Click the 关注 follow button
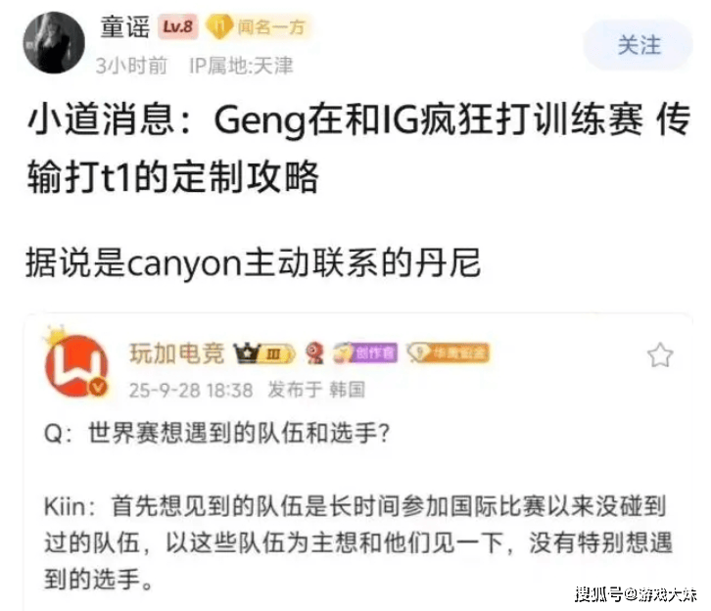 [639, 45]
